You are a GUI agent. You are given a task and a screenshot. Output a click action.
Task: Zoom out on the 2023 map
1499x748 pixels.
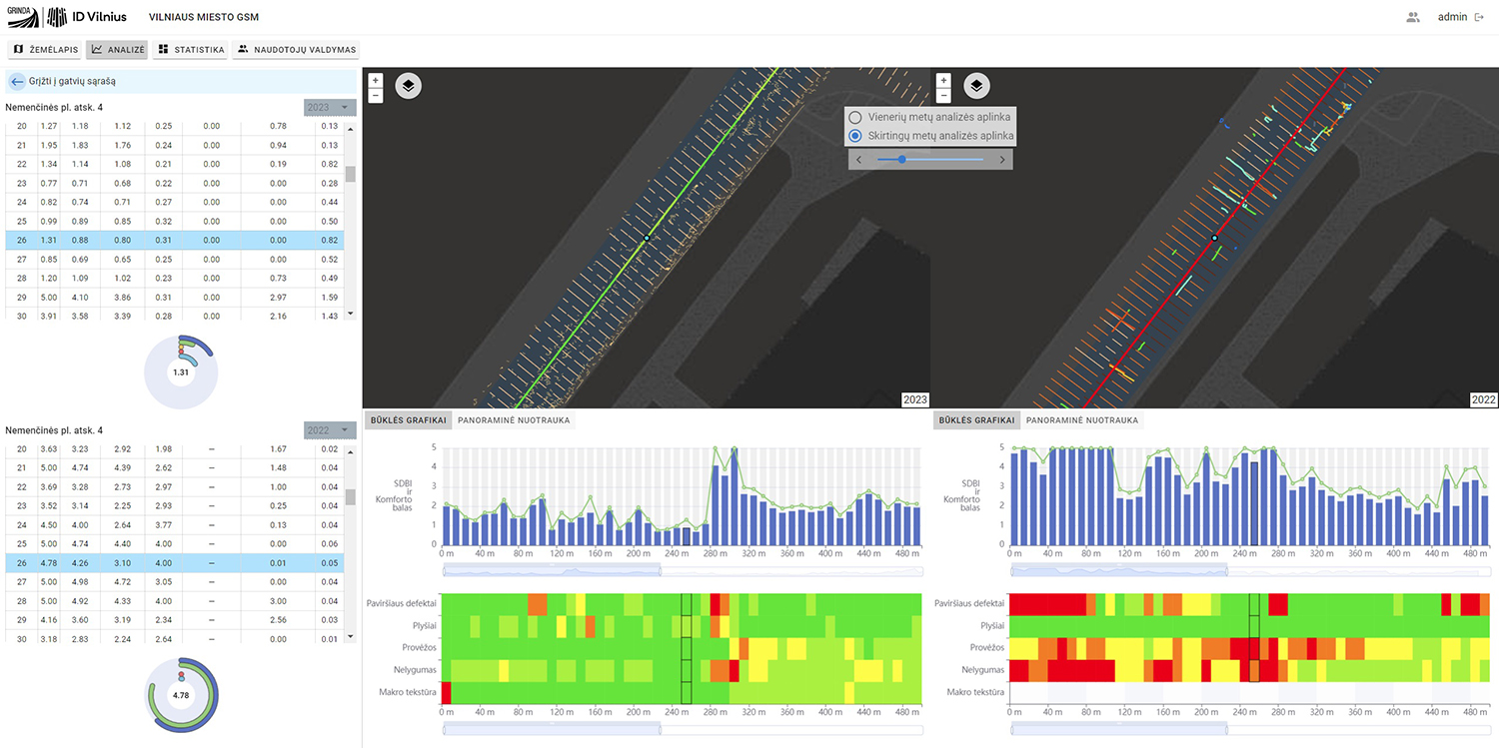375,96
